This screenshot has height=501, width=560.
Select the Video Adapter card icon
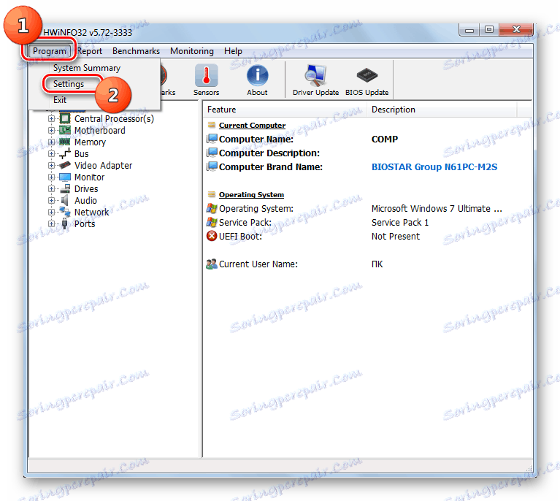tap(65, 165)
